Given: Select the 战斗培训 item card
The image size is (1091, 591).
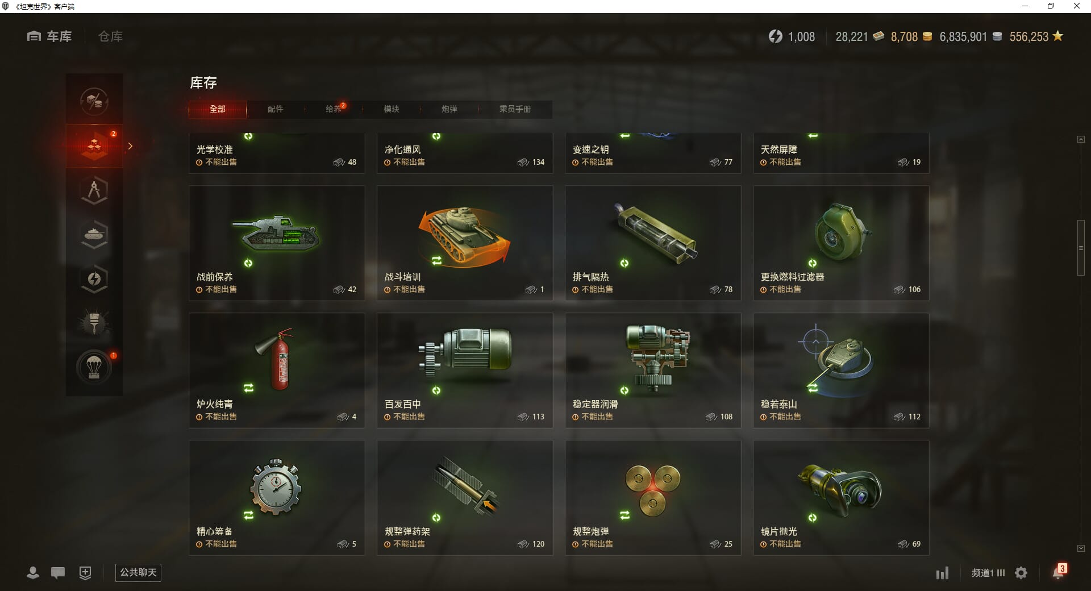Looking at the screenshot, I should tap(465, 243).
